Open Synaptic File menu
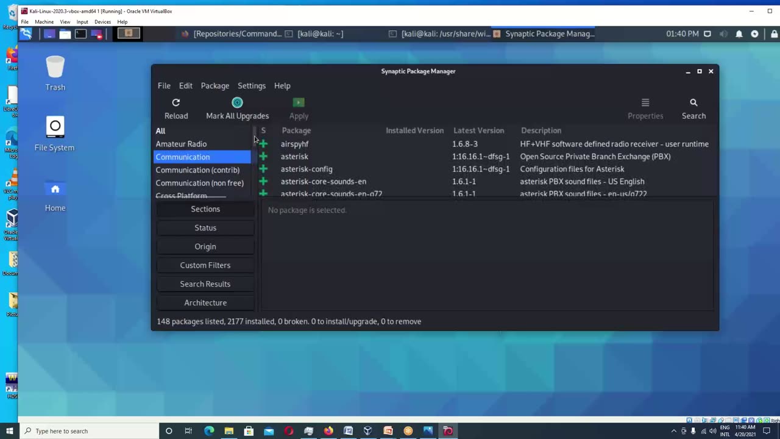 [x=164, y=86]
